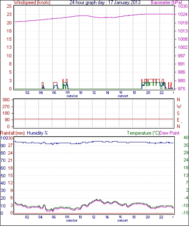This screenshot has height=229, width=189.
Task: Click the 24 hour graph day title
Action: (105, 2)
